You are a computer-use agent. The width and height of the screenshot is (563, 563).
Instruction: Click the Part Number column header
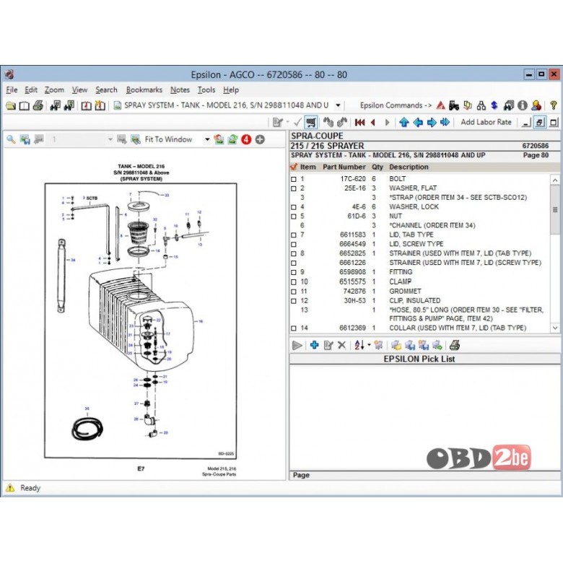344,167
